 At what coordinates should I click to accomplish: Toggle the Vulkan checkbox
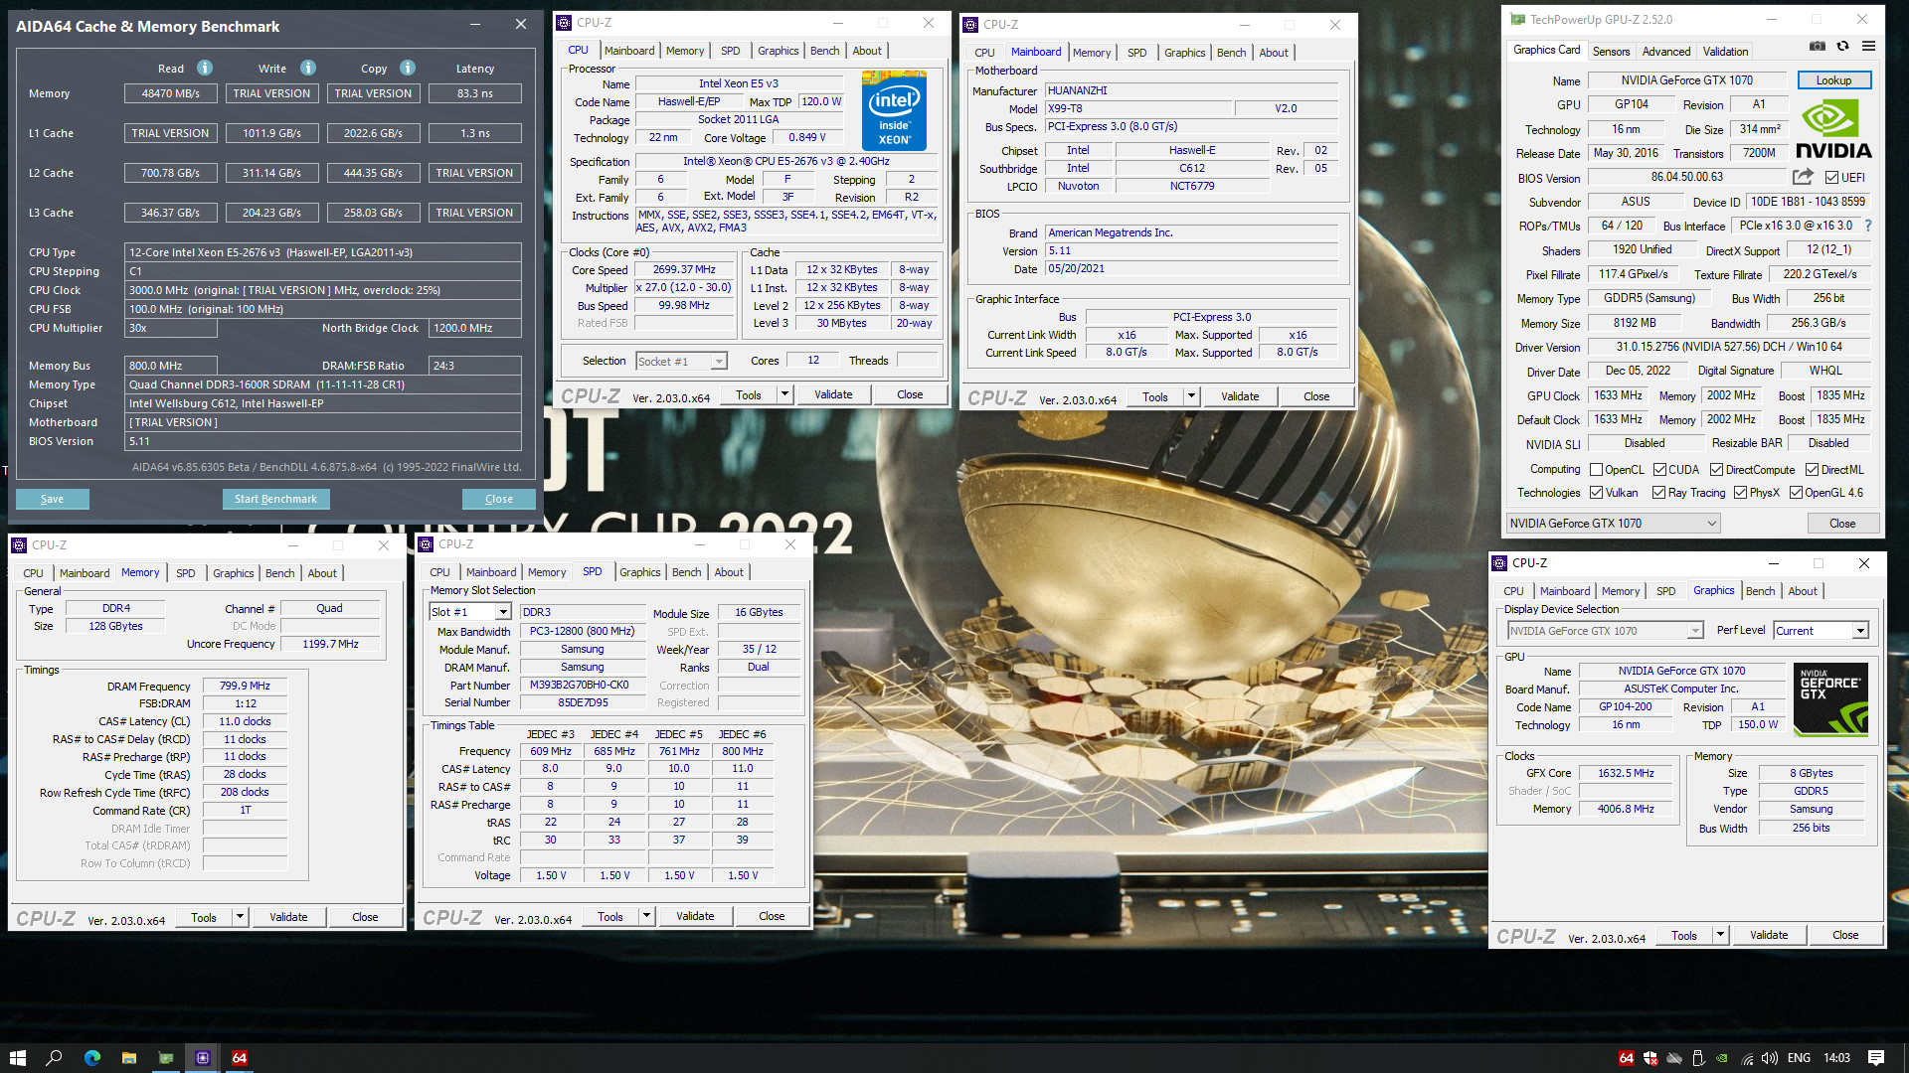coord(1596,493)
